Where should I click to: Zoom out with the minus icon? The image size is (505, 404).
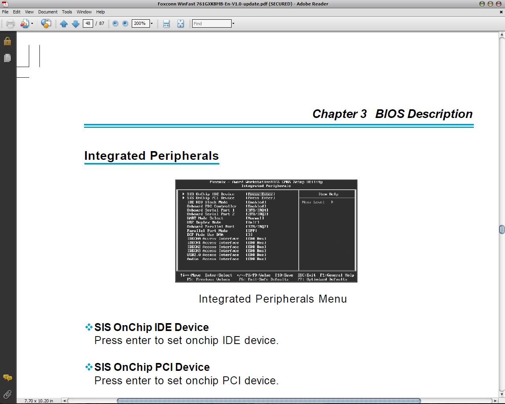tap(115, 23)
